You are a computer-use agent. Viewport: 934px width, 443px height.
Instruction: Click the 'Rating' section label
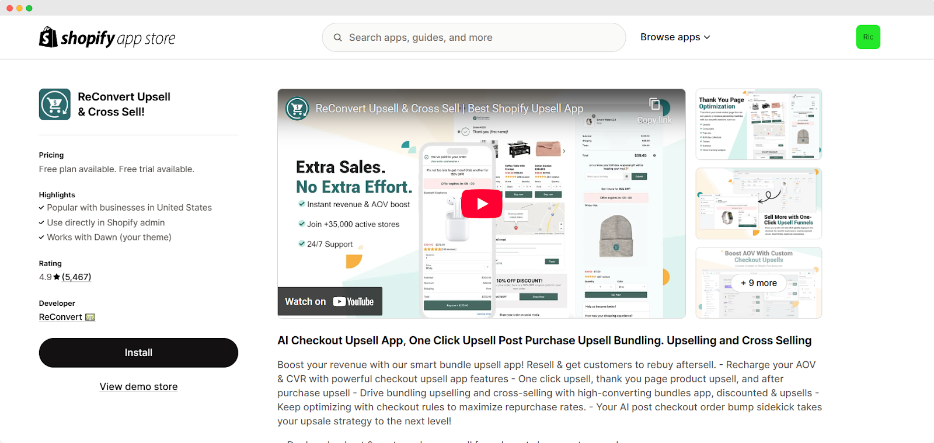[x=50, y=263]
